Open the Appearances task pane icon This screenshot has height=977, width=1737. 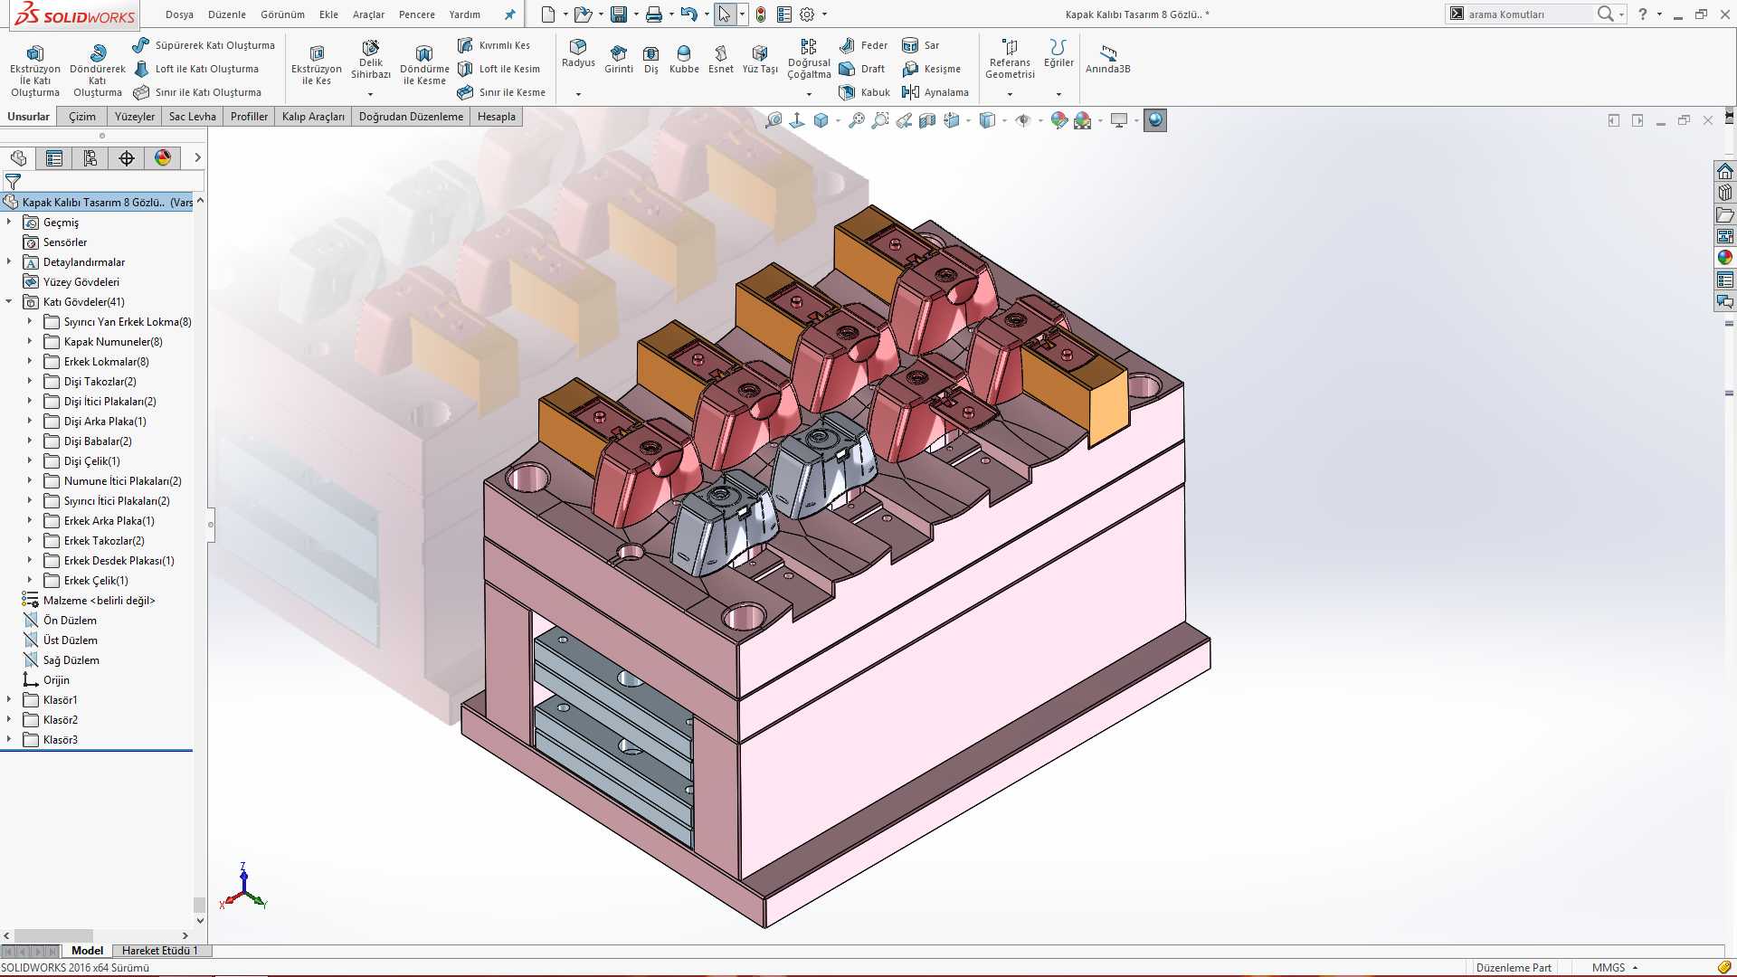[x=1725, y=258]
